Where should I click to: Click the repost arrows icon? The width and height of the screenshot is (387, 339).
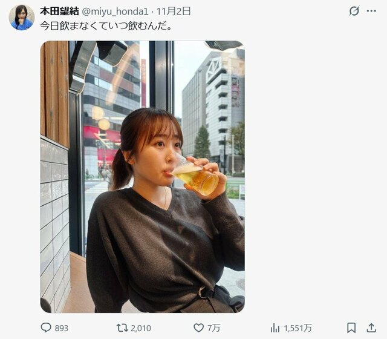pos(122,327)
